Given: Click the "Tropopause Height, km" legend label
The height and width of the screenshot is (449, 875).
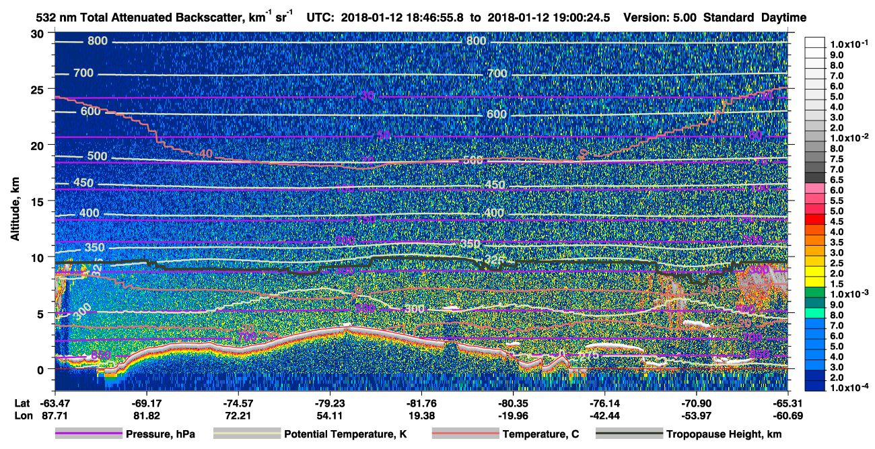Looking at the screenshot, I should coord(724,435).
